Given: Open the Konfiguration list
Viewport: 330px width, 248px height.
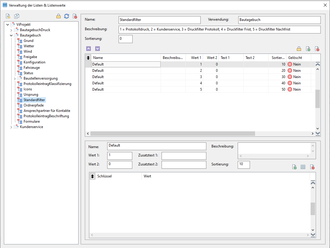Looking at the screenshot, I should (x=34, y=62).
